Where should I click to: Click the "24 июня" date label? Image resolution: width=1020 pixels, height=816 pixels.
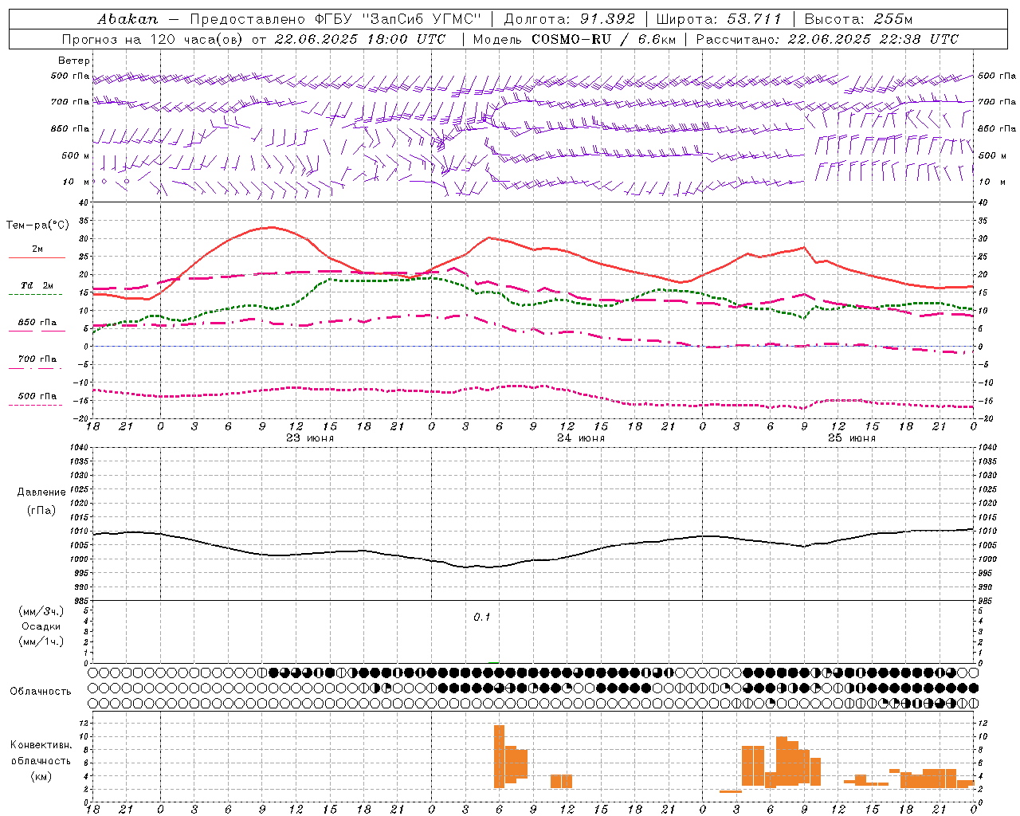(x=581, y=438)
